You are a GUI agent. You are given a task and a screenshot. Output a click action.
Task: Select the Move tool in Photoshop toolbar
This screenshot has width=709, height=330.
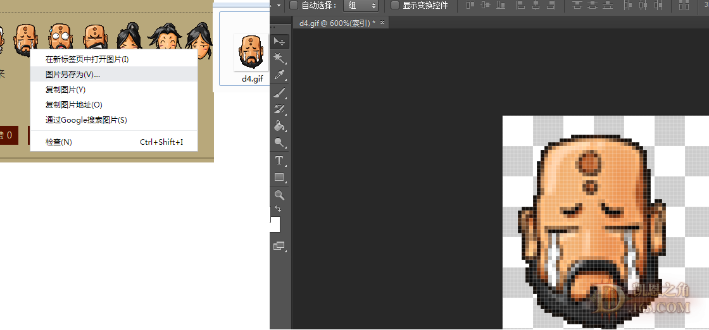pos(279,42)
